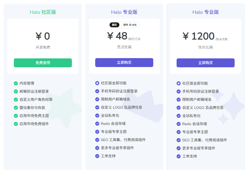Click 立即购买 under the ¥48 monthly plan
This screenshot has height=170, width=249.
[x=124, y=62]
